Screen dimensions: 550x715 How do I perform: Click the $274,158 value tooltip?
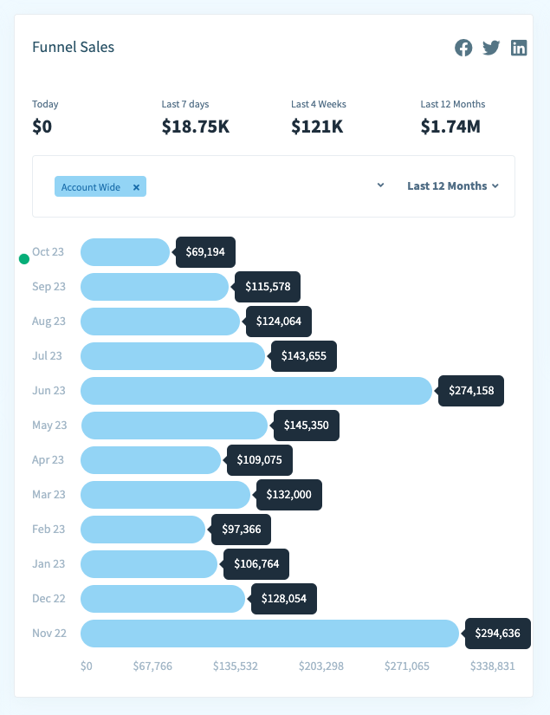click(x=471, y=391)
